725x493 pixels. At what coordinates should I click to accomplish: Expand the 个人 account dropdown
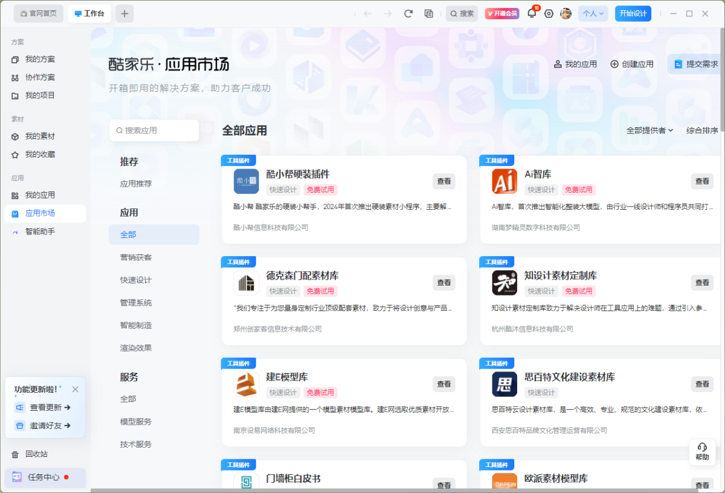(593, 14)
